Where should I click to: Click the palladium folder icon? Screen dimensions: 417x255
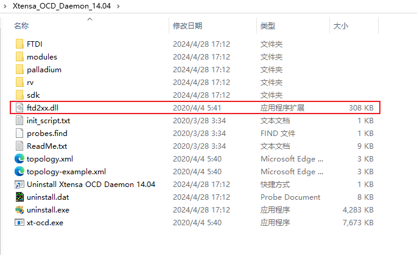coord(19,69)
